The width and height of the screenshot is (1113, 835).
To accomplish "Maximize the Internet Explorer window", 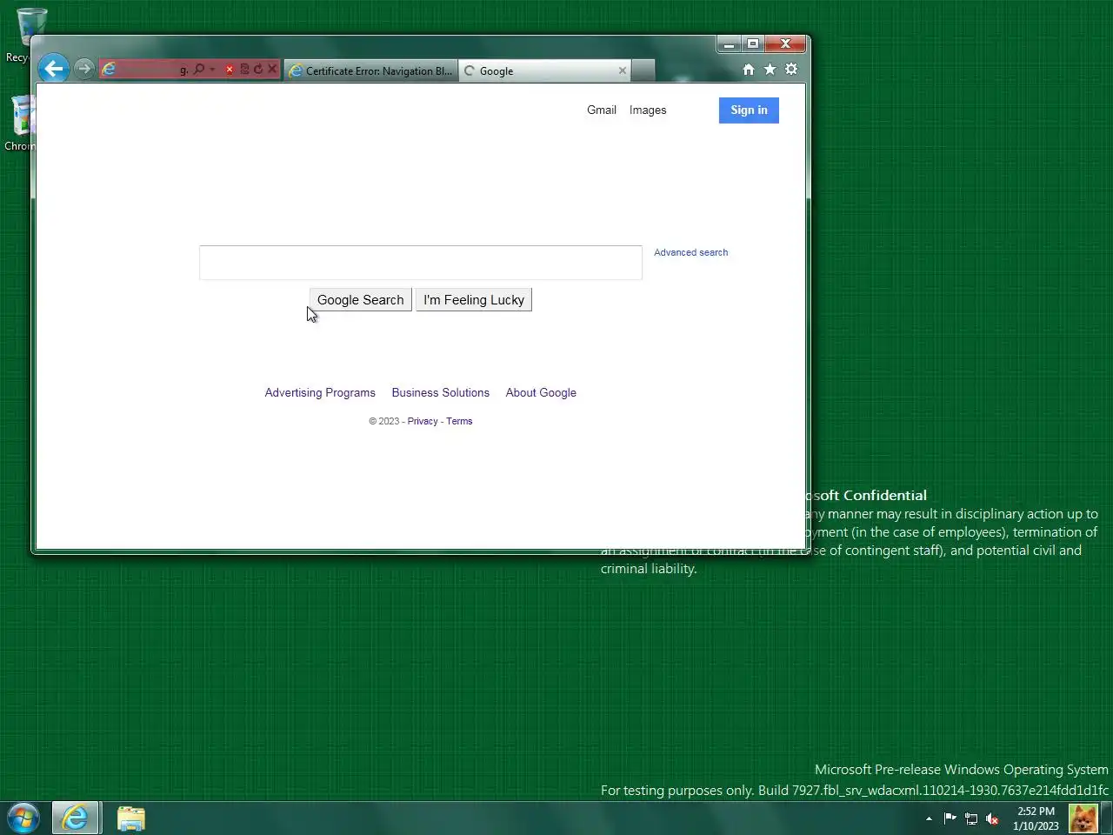I will pos(753,44).
